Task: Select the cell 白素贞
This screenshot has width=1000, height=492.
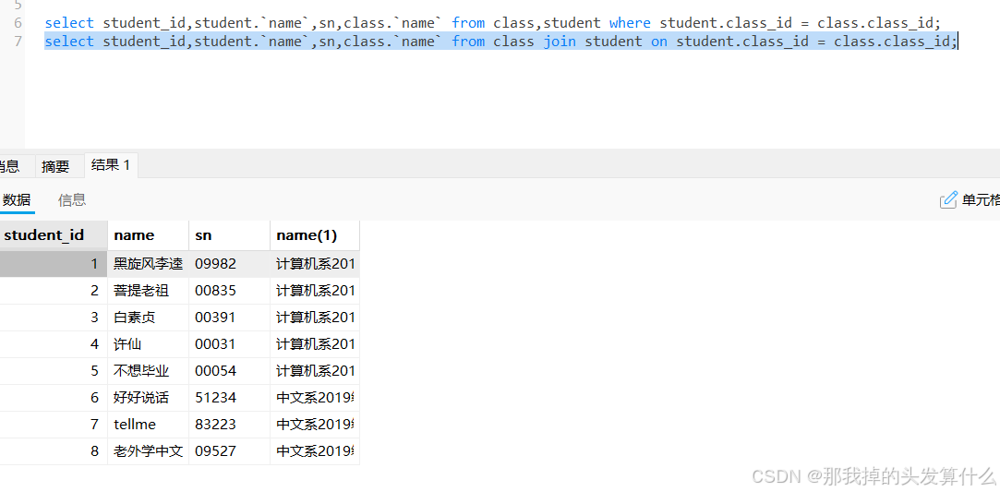Action: pos(148,318)
